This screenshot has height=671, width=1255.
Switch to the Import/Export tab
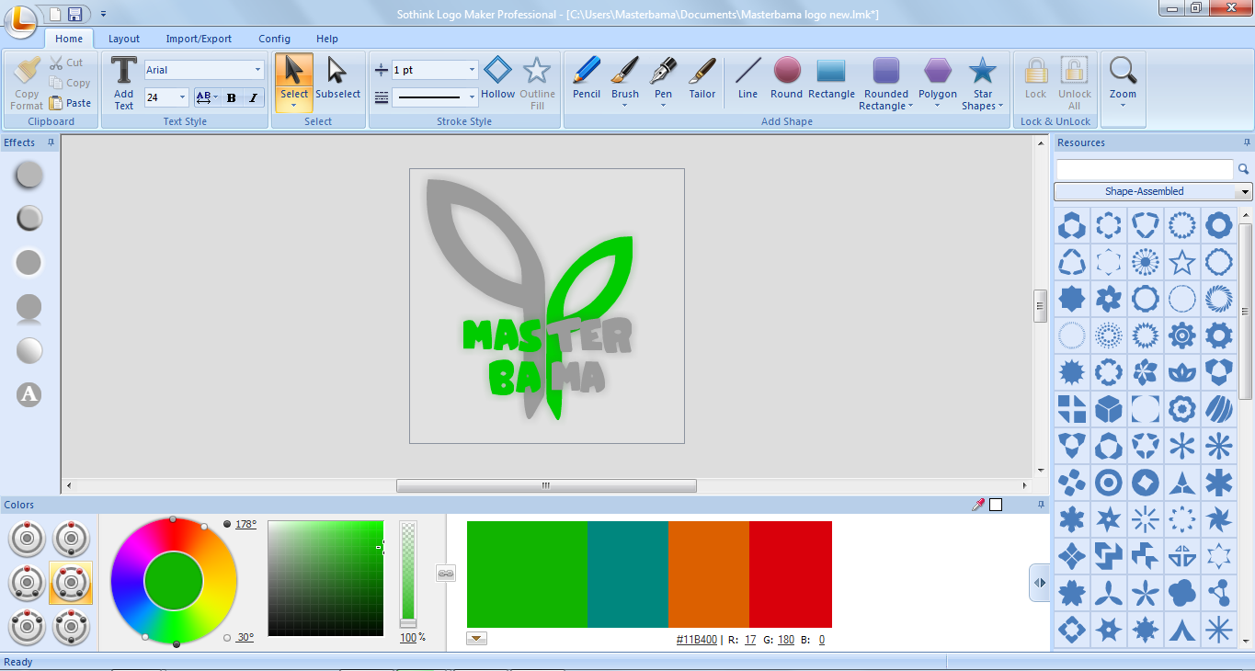point(199,39)
